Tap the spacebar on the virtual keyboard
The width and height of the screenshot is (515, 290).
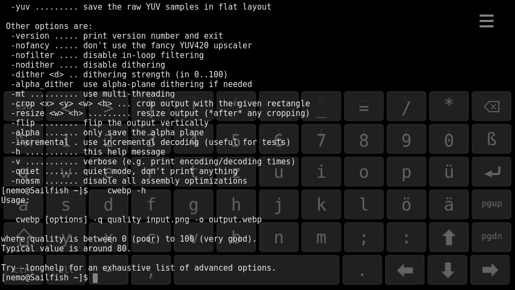[256, 270]
